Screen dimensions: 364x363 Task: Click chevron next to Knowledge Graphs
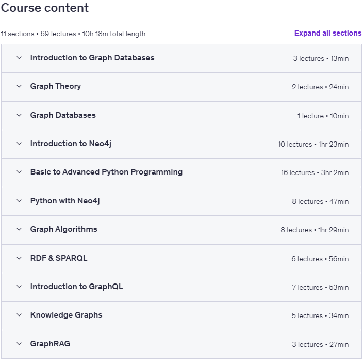click(x=19, y=315)
